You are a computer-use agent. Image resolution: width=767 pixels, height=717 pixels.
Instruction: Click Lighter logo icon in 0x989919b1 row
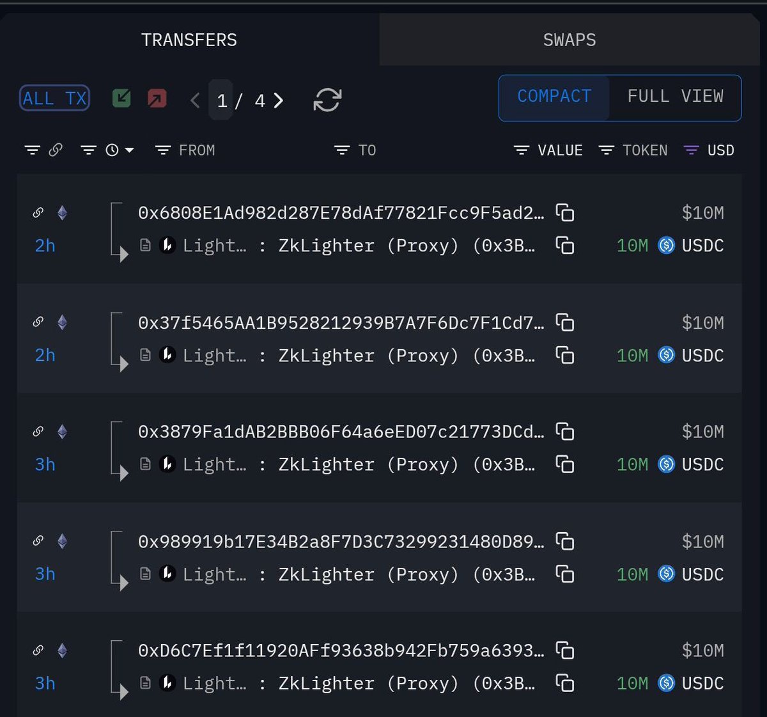tap(167, 574)
